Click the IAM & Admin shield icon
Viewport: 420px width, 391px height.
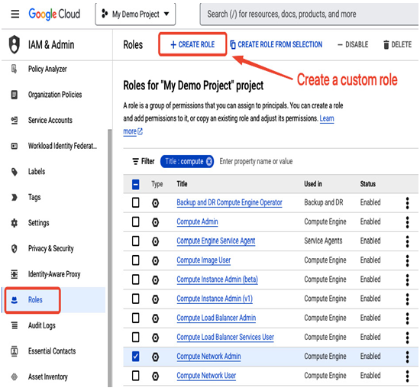(15, 44)
